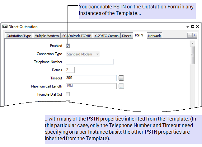This screenshot has width=202, height=147.
Task: Click the Direct Outstation form icon
Action: [x=5, y=27]
